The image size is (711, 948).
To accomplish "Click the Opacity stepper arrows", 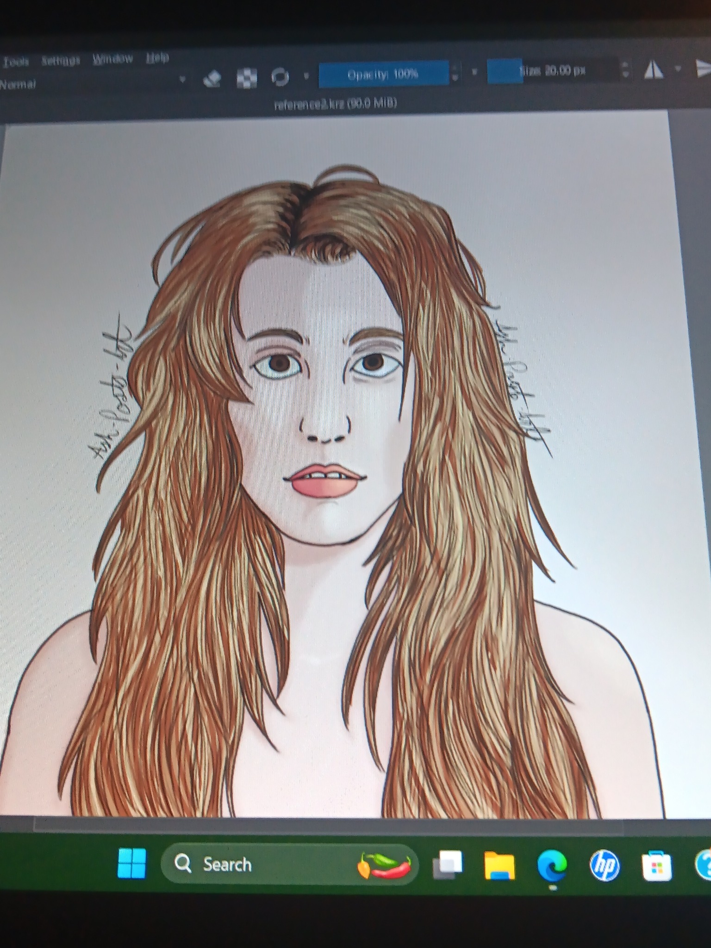I will pos(455,73).
